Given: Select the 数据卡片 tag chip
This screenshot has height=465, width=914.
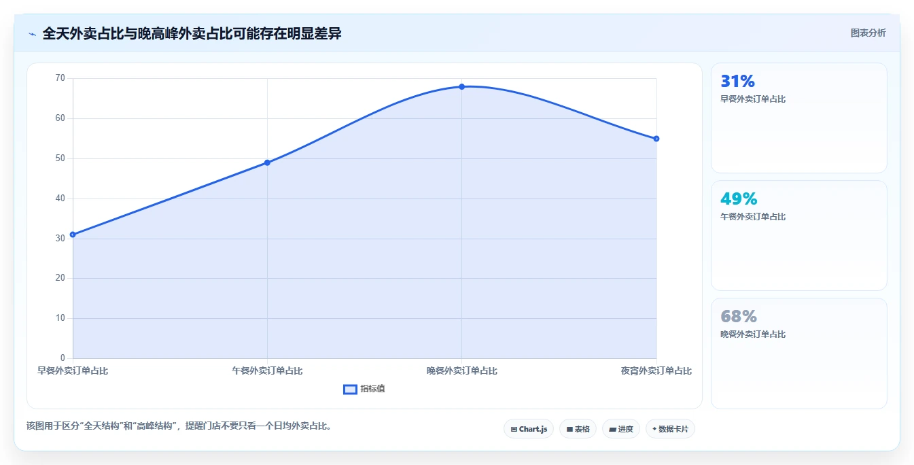Looking at the screenshot, I should 670,429.
